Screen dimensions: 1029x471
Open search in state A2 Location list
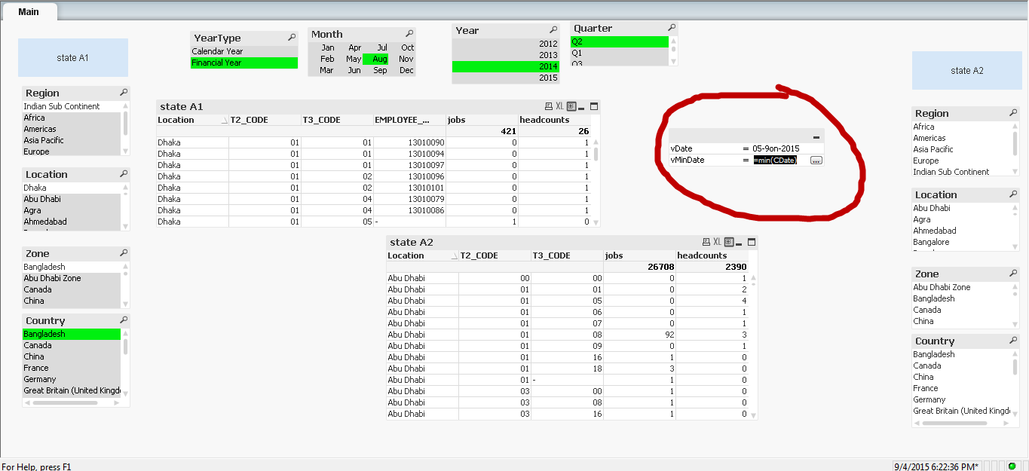(1013, 194)
